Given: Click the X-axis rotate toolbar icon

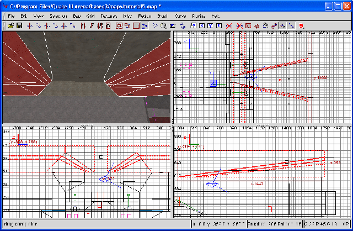Looking at the screenshot, I should [38, 26].
